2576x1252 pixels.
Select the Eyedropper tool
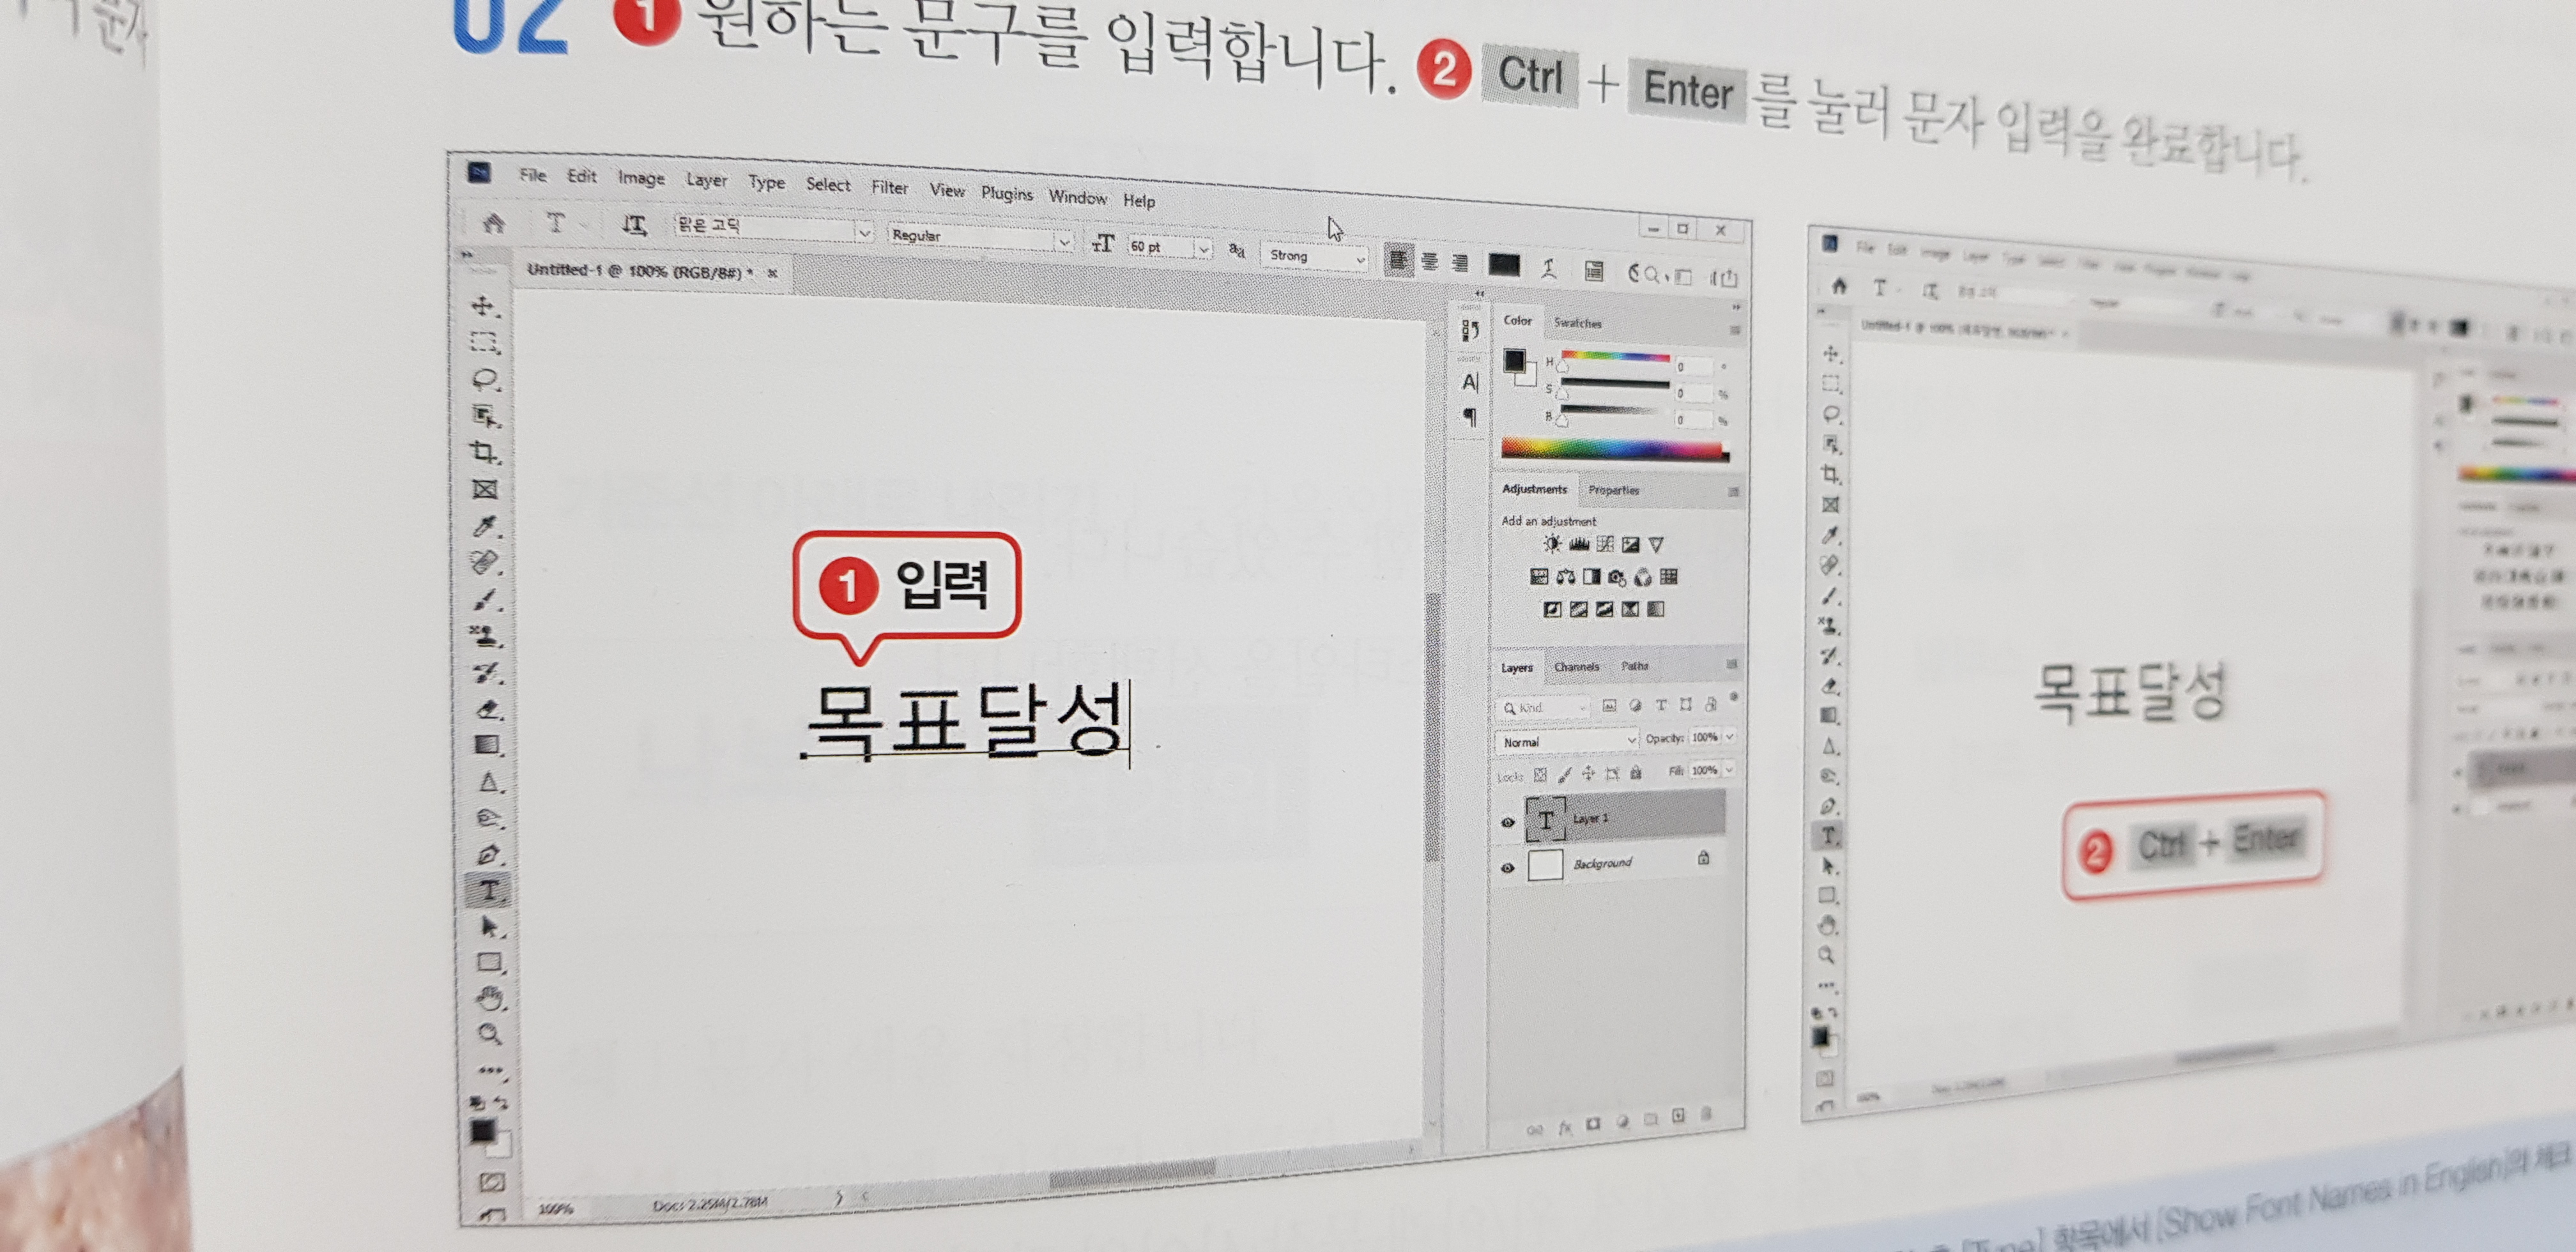click(485, 526)
